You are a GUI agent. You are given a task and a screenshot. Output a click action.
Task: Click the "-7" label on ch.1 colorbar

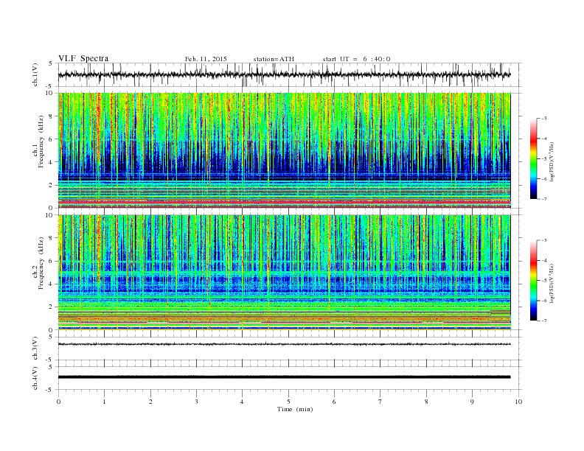tap(544, 199)
